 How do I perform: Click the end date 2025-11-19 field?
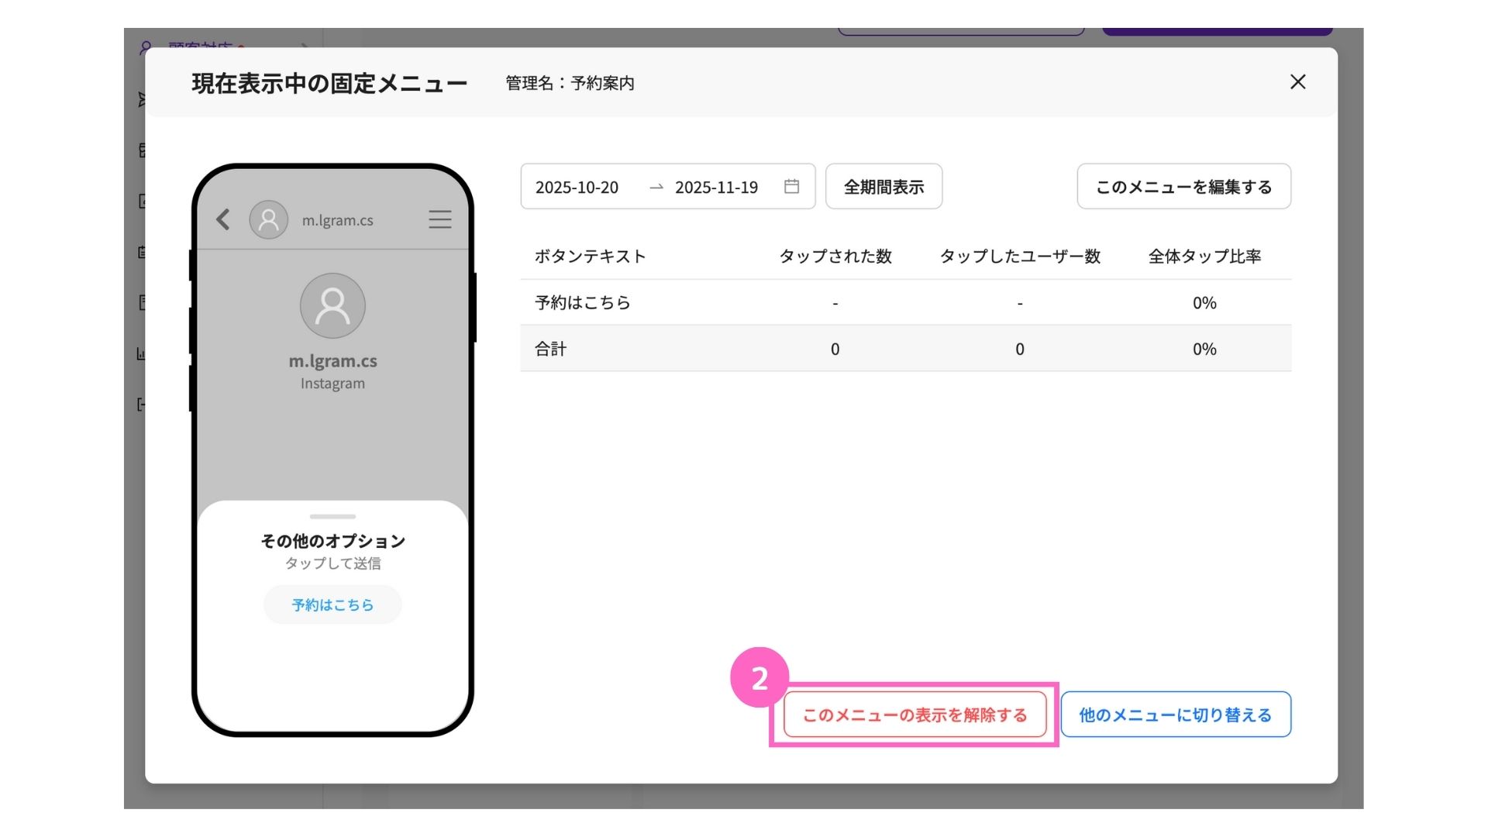pos(716,188)
